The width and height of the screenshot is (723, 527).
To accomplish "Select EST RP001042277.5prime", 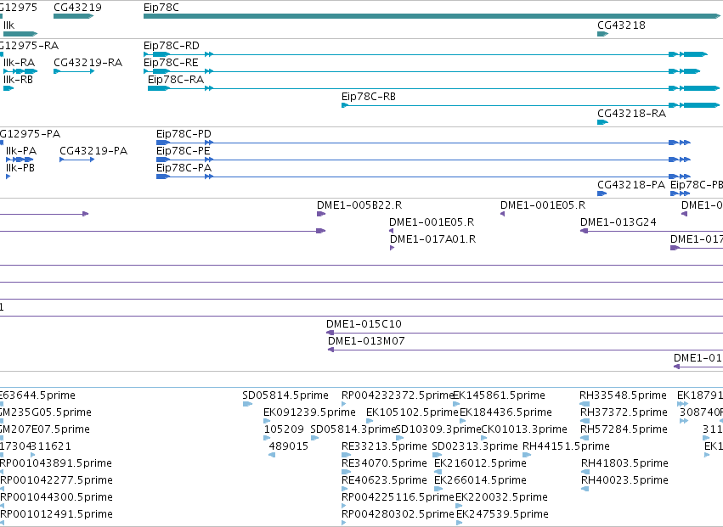I will point(56,481).
